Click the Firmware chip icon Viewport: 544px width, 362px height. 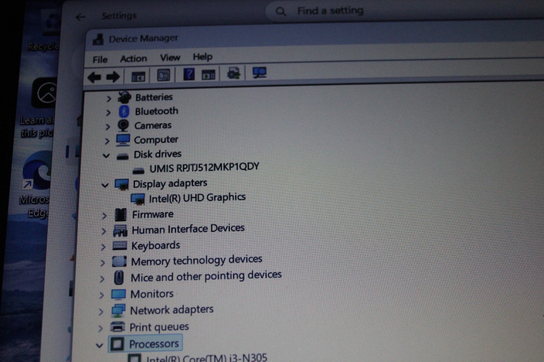[x=120, y=215]
